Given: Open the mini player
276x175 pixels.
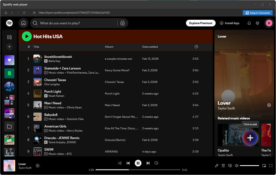Looking at the screenshot, I should click(264, 165).
